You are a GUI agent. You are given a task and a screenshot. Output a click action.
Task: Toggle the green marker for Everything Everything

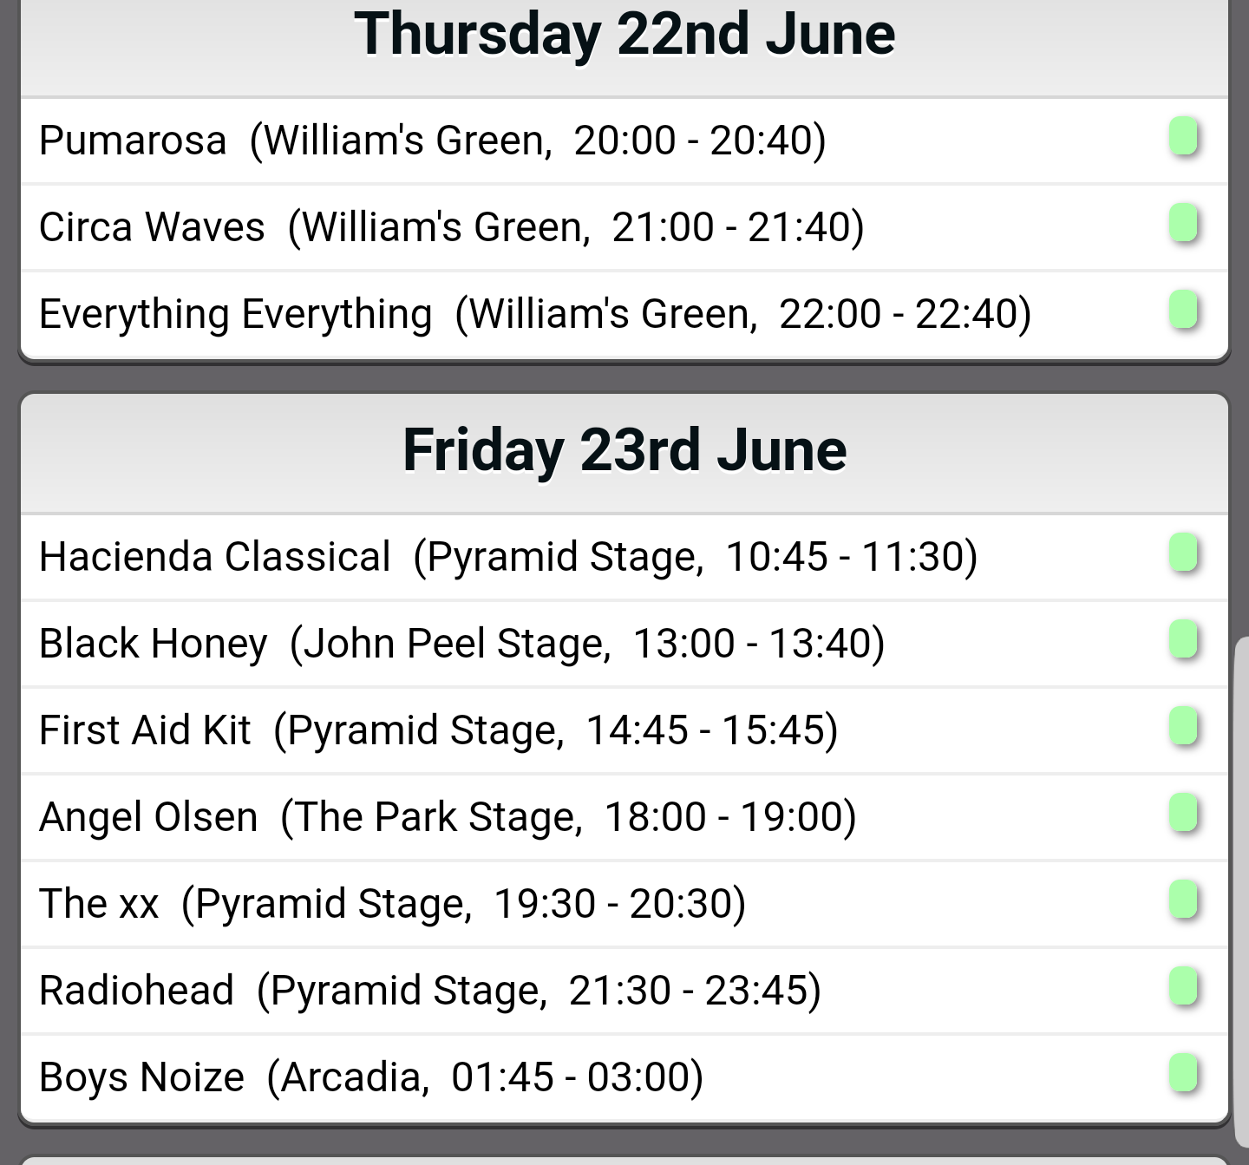click(x=1183, y=311)
